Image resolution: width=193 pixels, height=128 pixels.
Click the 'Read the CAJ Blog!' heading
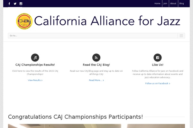tap(96, 65)
